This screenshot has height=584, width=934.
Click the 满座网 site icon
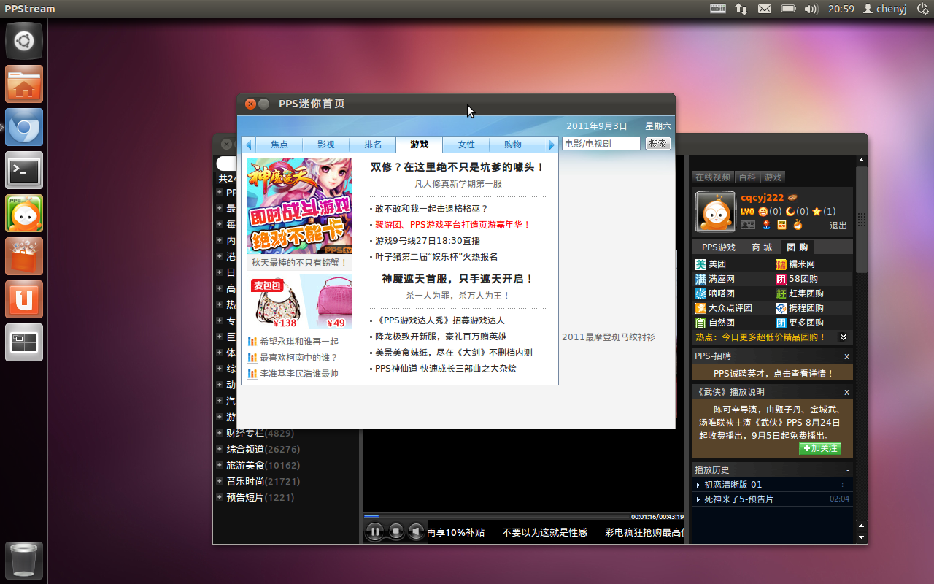coord(700,279)
